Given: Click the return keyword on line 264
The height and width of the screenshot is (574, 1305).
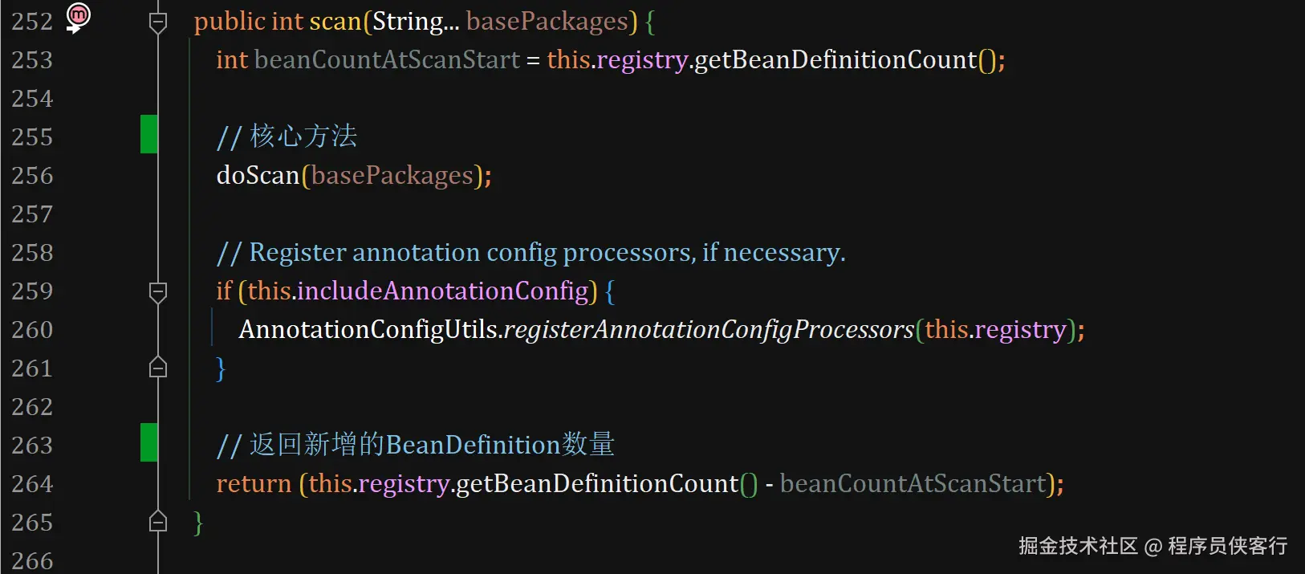Looking at the screenshot, I should 254,484.
